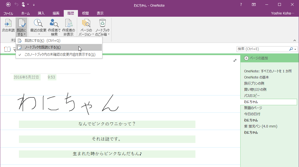The width and height of the screenshot is (299, 167).
Task: Open page 買い物リストの例
Action: click(x=255, y=89)
